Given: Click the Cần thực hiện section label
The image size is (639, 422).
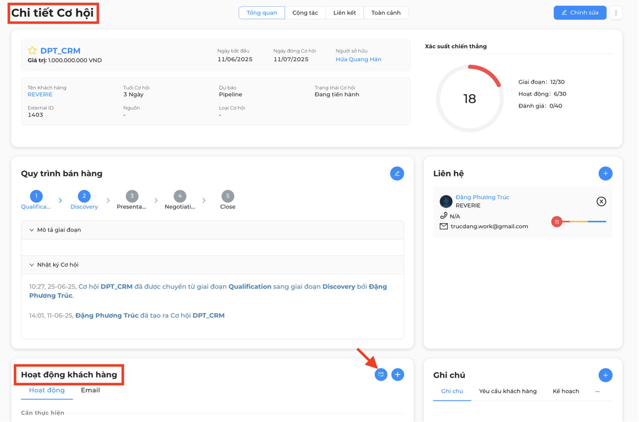Looking at the screenshot, I should click(43, 413).
